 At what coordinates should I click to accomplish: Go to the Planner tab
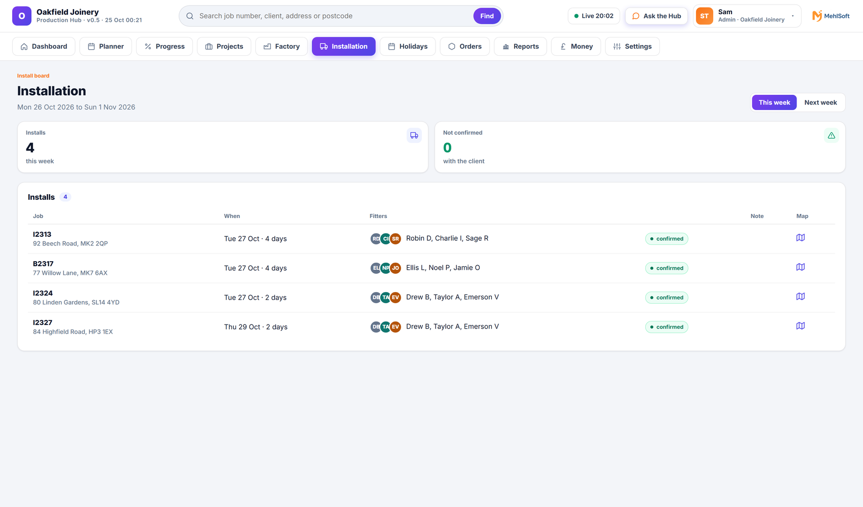coord(106,47)
